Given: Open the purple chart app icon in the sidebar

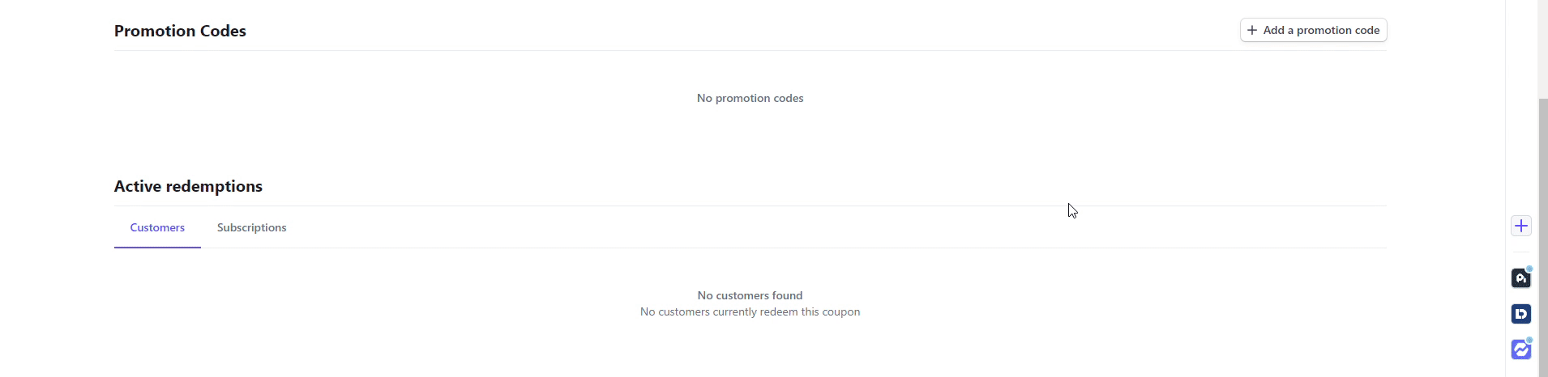Looking at the screenshot, I should click(x=1521, y=349).
